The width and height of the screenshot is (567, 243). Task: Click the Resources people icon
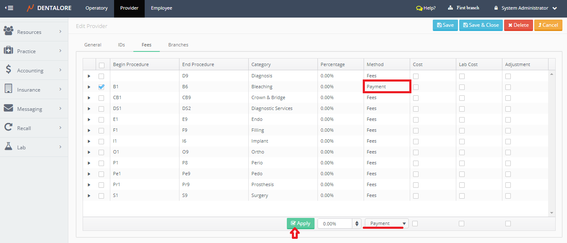[8, 31]
